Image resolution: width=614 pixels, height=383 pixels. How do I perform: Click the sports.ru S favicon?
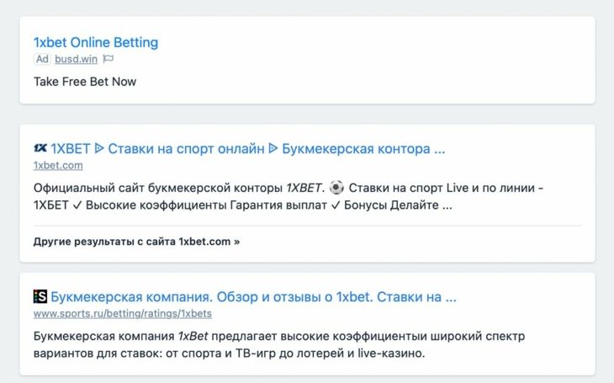pos(40,296)
